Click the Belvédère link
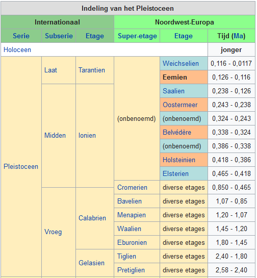257x278 pixels. 177,133
